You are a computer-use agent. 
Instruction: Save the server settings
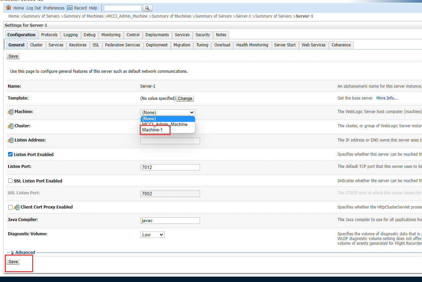tap(13, 261)
